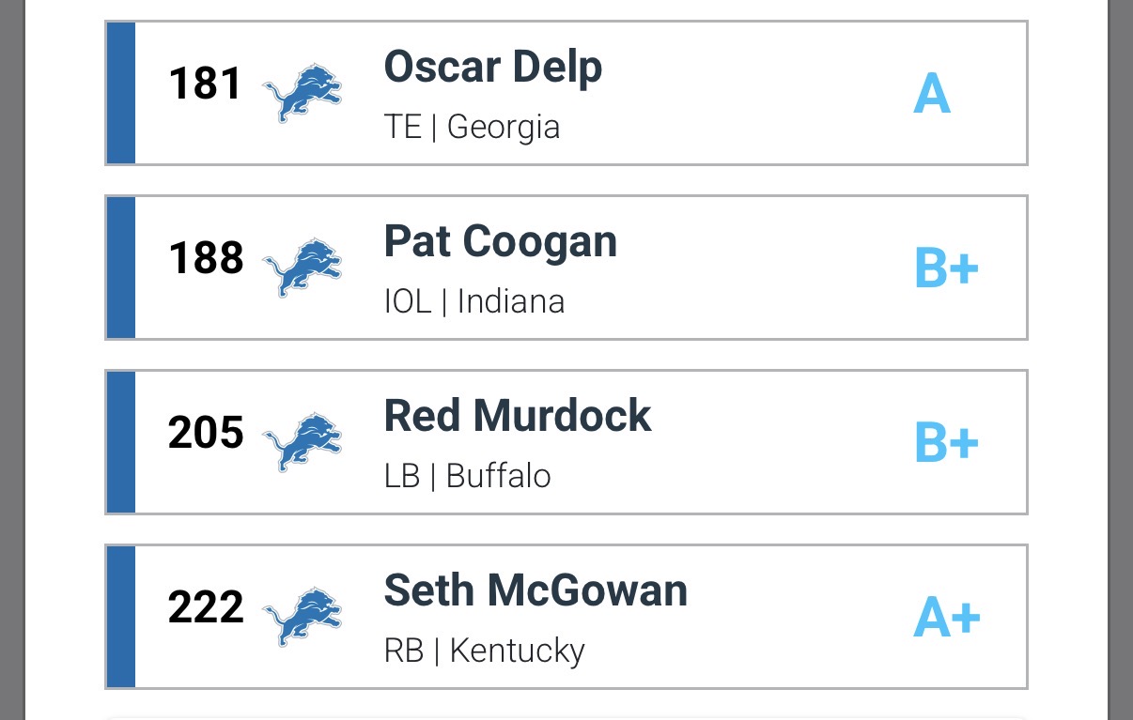The height and width of the screenshot is (720, 1133).
Task: Click the "TE | Georgia" position line
Action: [472, 127]
